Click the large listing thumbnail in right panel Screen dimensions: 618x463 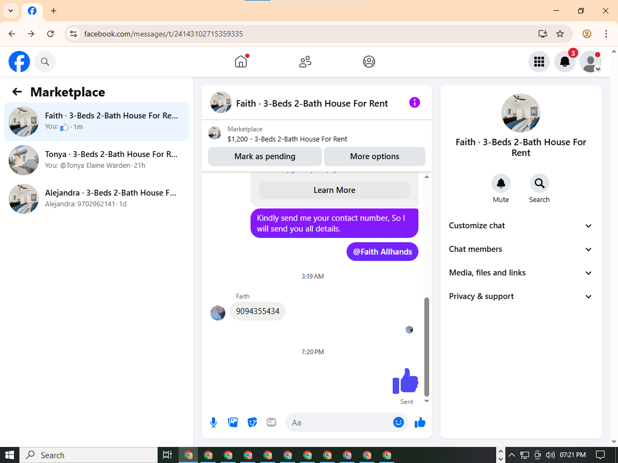521,113
